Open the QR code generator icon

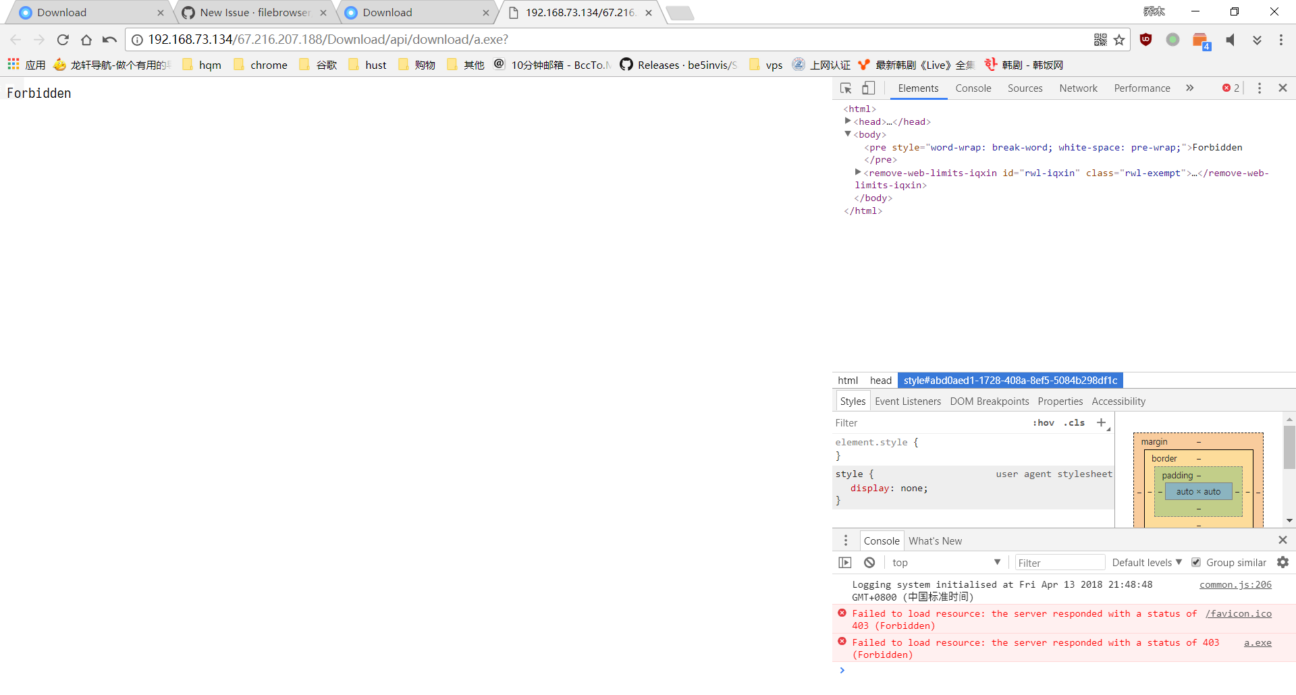1100,40
